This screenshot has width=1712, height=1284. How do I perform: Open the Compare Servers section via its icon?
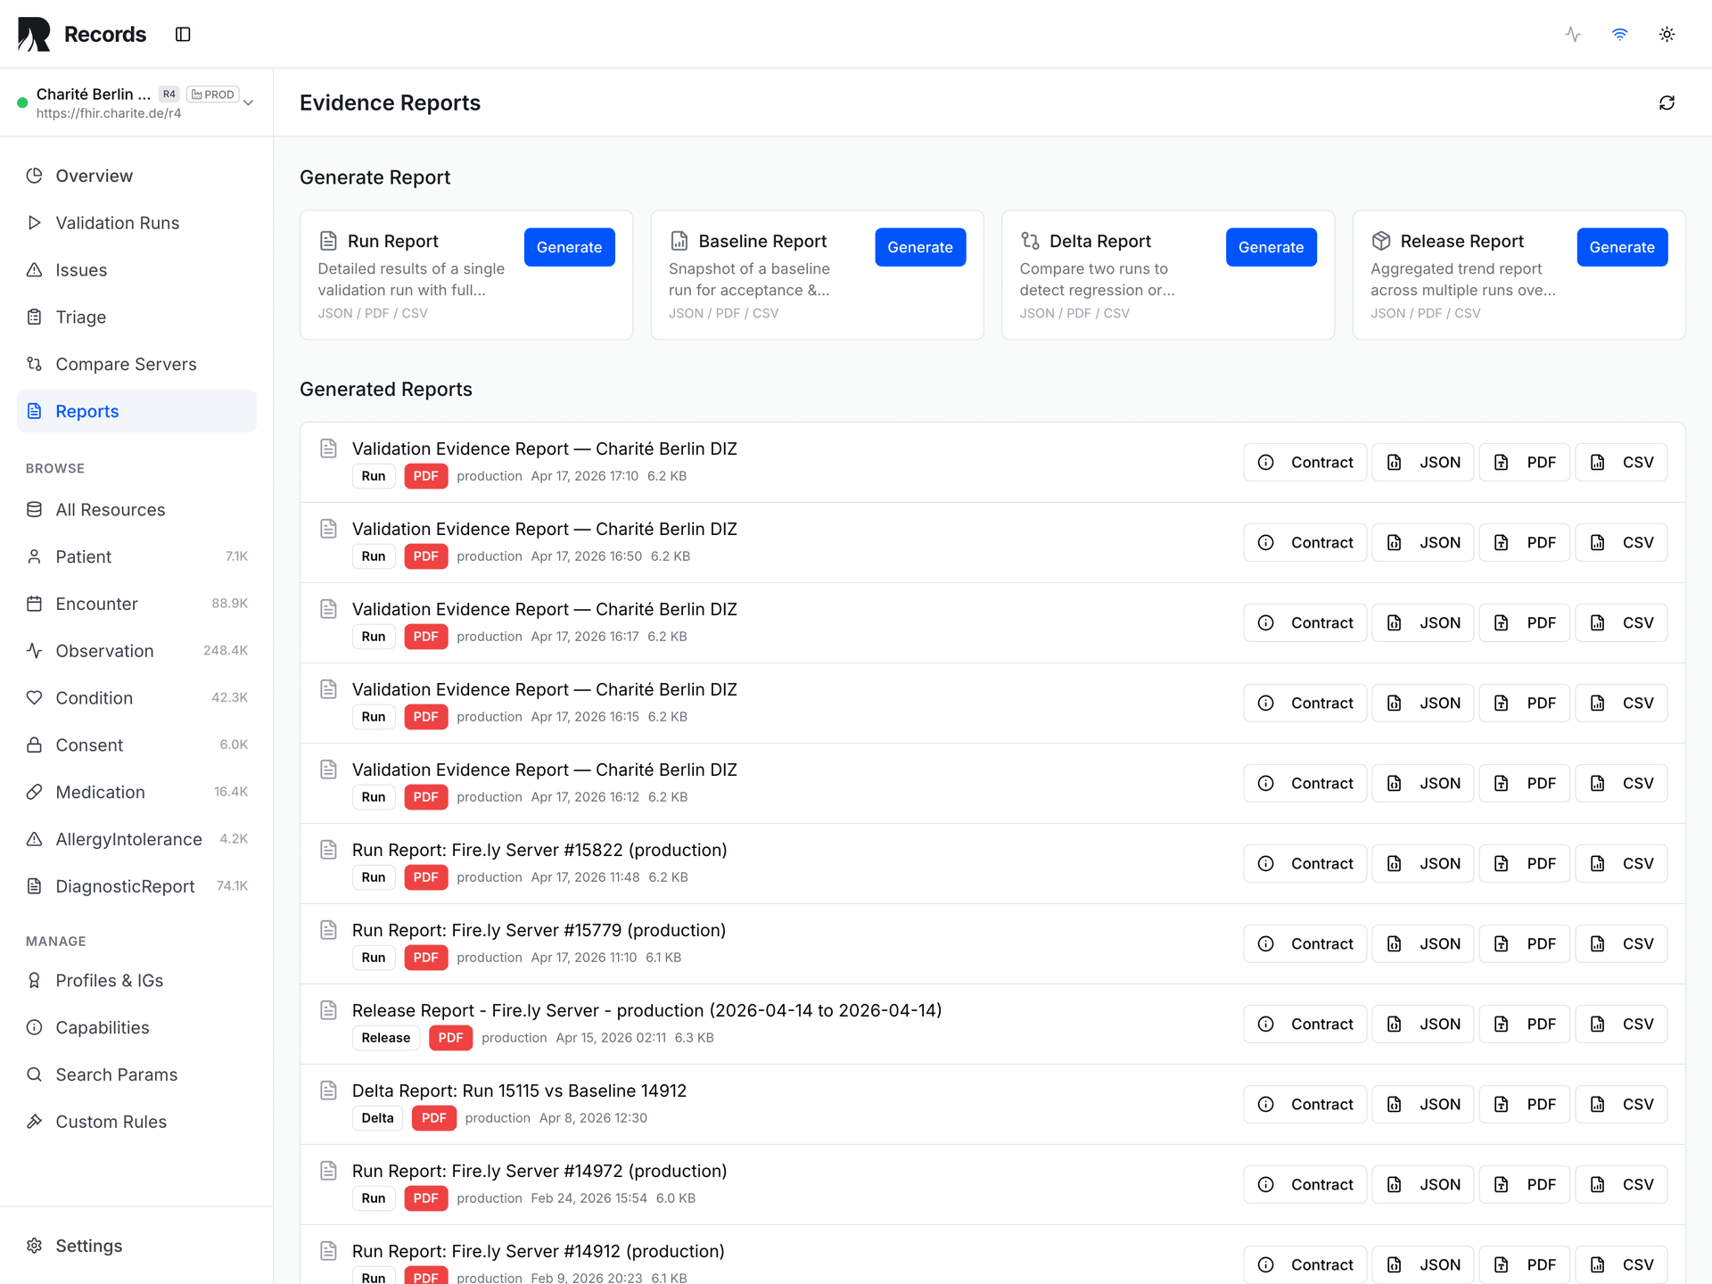(35, 364)
